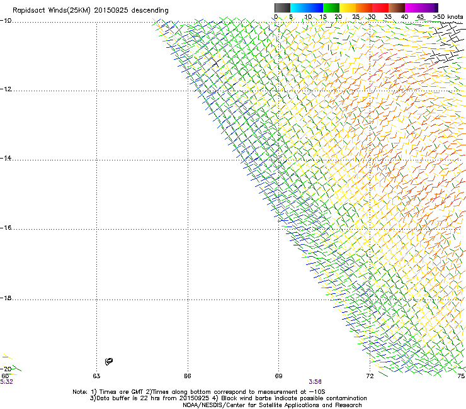Click the -18 latitude axis label

[x=6, y=298]
